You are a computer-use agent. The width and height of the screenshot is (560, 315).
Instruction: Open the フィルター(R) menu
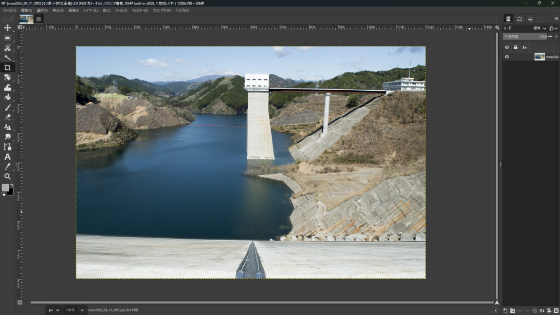pos(140,10)
